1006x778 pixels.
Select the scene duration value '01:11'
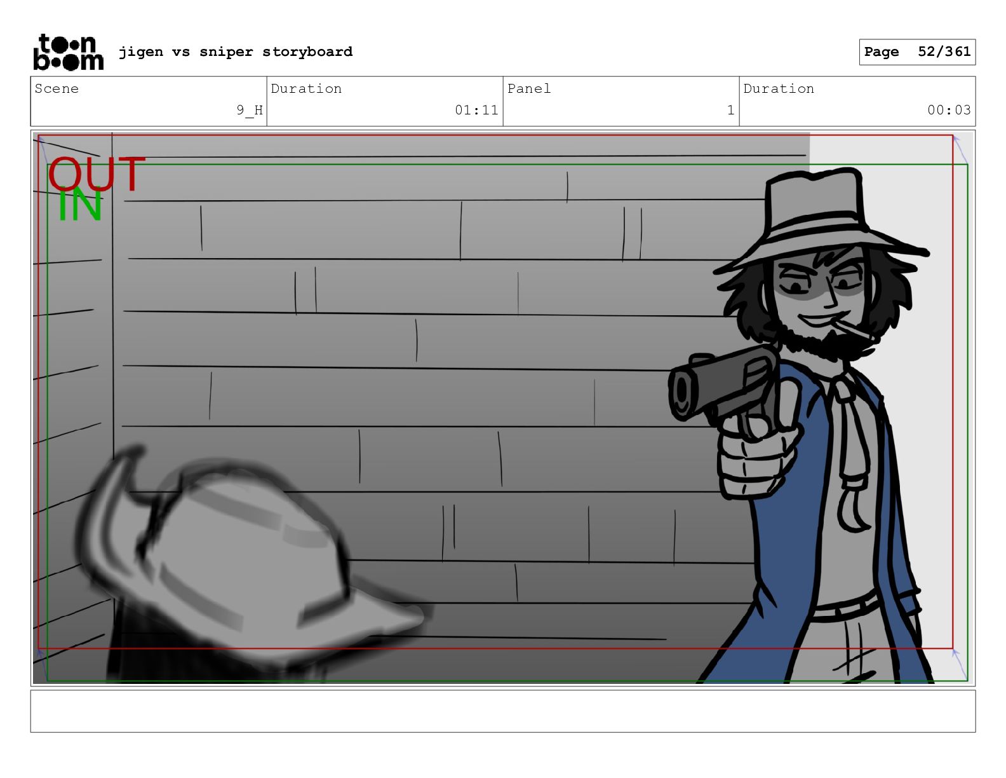(476, 110)
